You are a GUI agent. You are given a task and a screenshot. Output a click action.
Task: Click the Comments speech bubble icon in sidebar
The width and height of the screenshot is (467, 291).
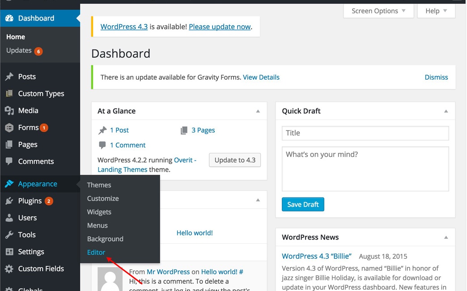pos(9,162)
